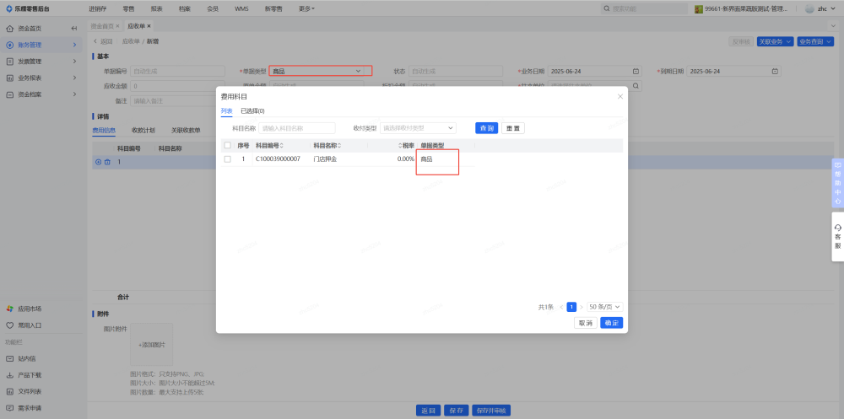The image size is (844, 419).
Task: Click the 产品下载 download icon
Action: click(10, 374)
